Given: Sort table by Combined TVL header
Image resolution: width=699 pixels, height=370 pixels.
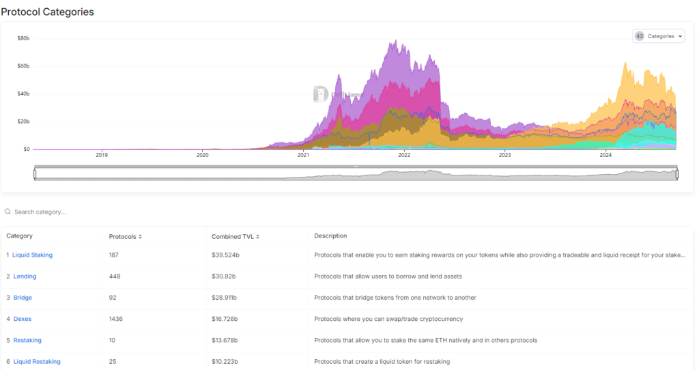Looking at the screenshot, I should [x=233, y=237].
